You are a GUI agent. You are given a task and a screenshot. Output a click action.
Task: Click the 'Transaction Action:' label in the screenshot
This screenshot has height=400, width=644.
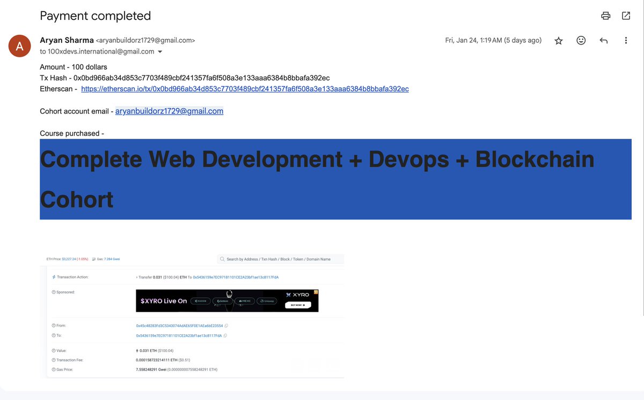(72, 277)
